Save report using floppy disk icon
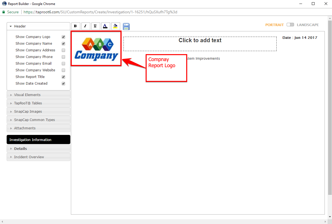The width and height of the screenshot is (332, 224). point(126,26)
